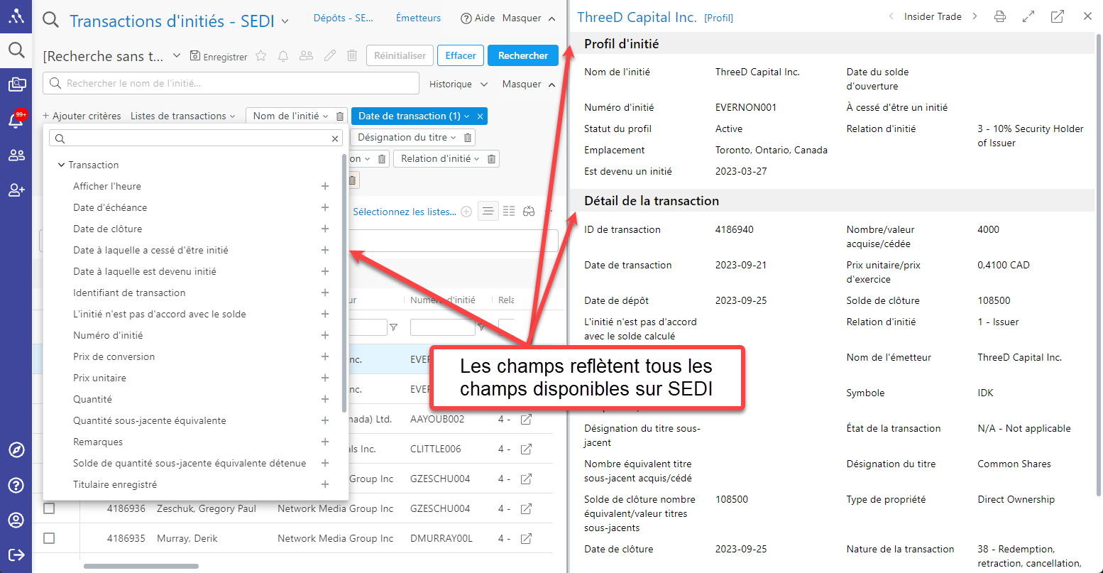Open the Date de transaction (1) dropdown

(414, 116)
